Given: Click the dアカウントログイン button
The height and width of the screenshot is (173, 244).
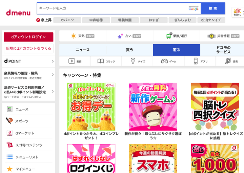Looking at the screenshot, I should pyautogui.click(x=28, y=37).
